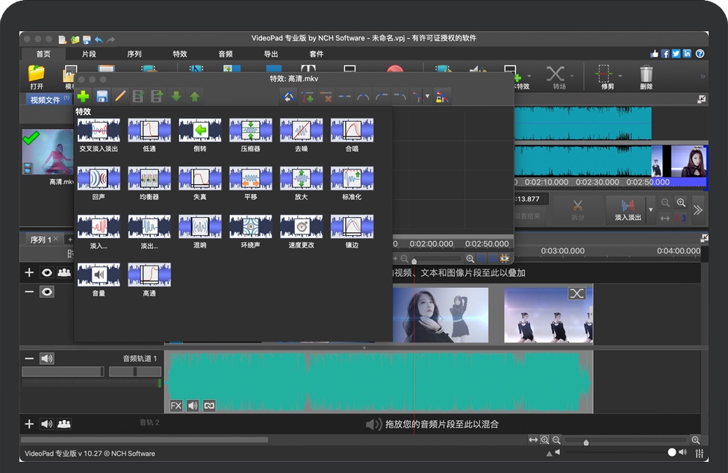Apply the 音量 (Volume) effect
The height and width of the screenshot is (473, 728).
click(98, 275)
